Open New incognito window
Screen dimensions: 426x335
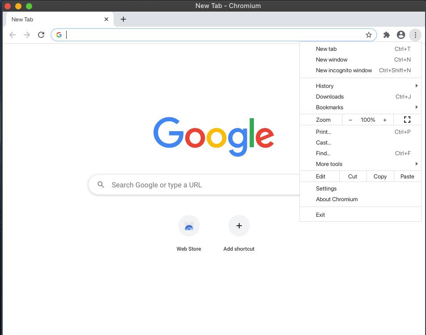(x=361, y=70)
